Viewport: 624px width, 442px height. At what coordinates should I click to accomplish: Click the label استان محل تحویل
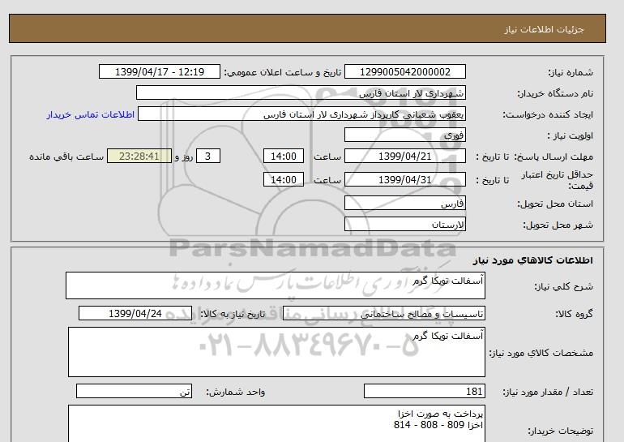[x=555, y=204]
